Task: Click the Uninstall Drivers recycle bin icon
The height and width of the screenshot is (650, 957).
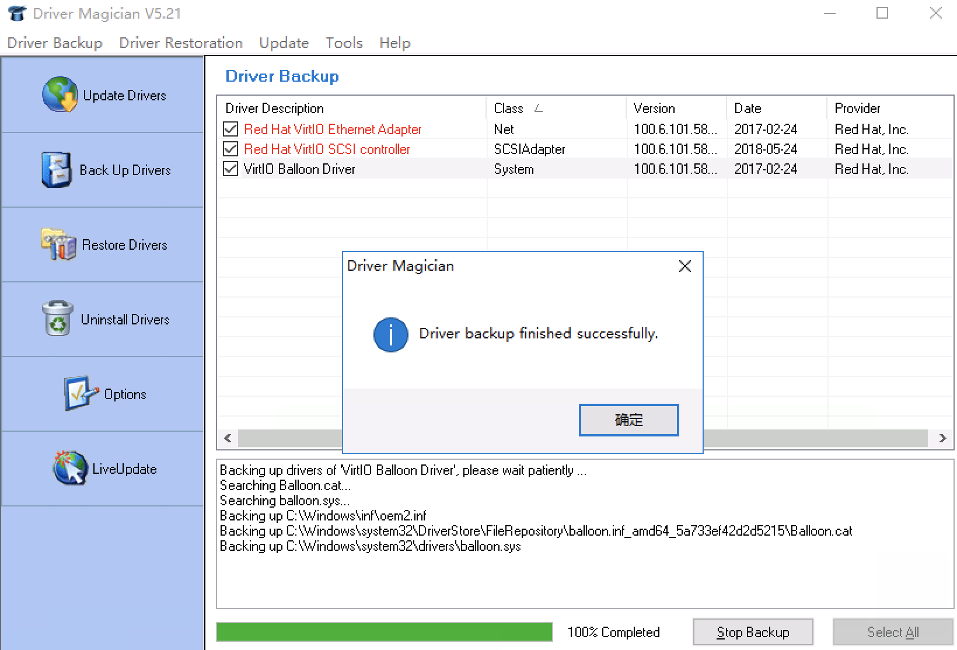Action: (x=58, y=318)
